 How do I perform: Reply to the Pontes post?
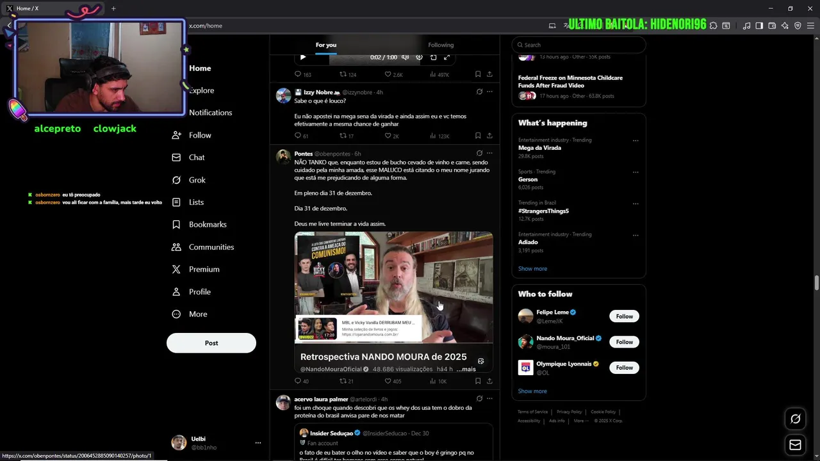[x=298, y=381]
